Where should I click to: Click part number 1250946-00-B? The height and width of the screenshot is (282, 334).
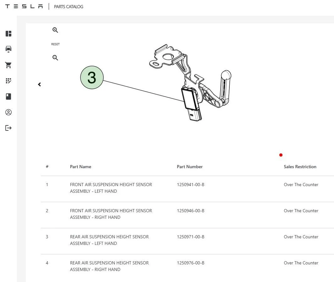tap(190, 211)
